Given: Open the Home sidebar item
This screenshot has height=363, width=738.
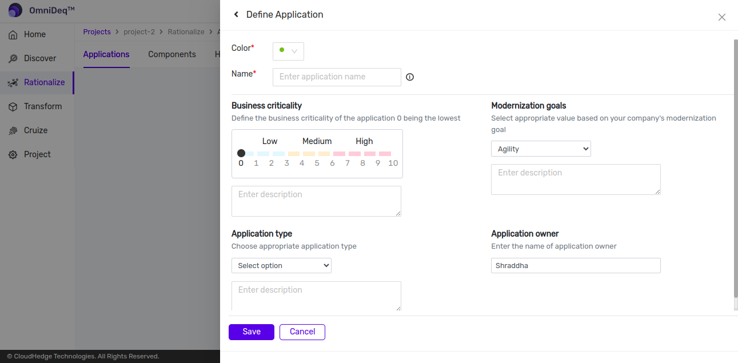Looking at the screenshot, I should 37,34.
